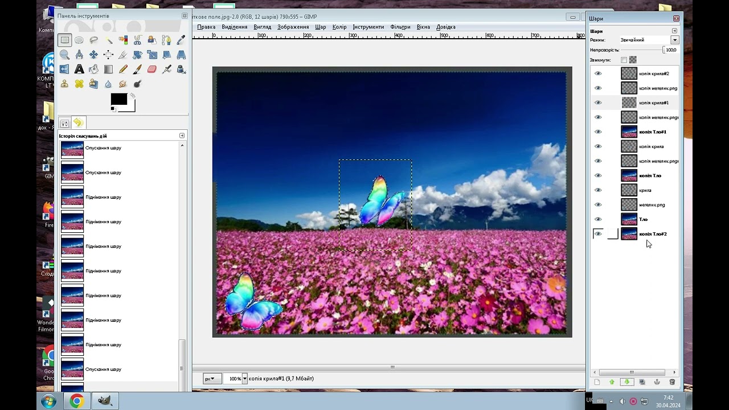Image resolution: width=729 pixels, height=410 pixels.
Task: Enable lock pixels checkbox in layers
Action: point(624,60)
